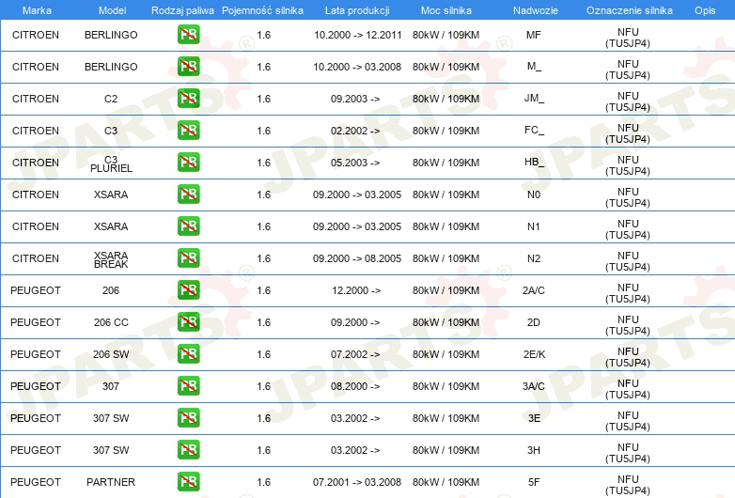This screenshot has width=735, height=498.
Task: Click the N1 body code cell
Action: [x=534, y=226]
